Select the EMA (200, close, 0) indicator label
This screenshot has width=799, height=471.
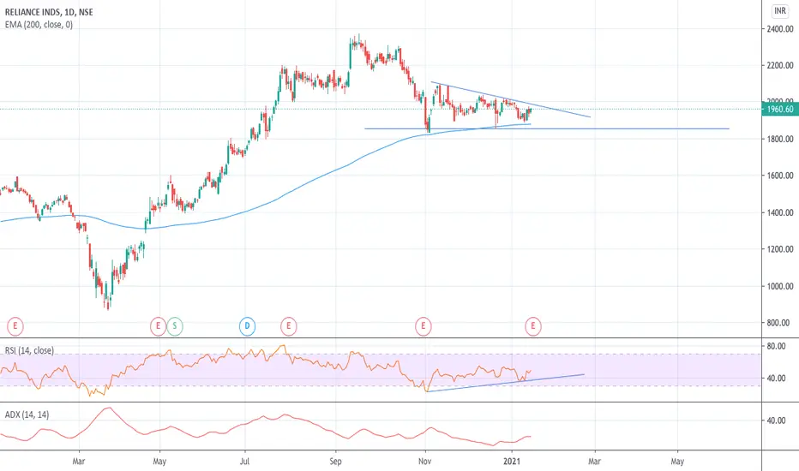(x=39, y=25)
